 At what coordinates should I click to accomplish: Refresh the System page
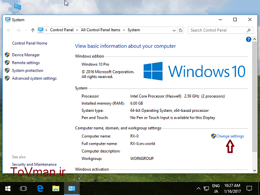point(181,30)
